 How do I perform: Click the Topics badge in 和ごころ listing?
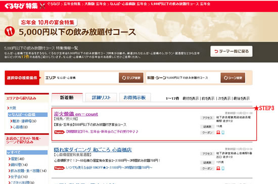60,168
